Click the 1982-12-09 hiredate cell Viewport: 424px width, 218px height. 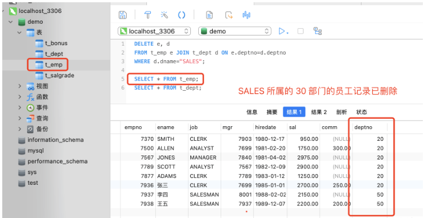pos(270,167)
